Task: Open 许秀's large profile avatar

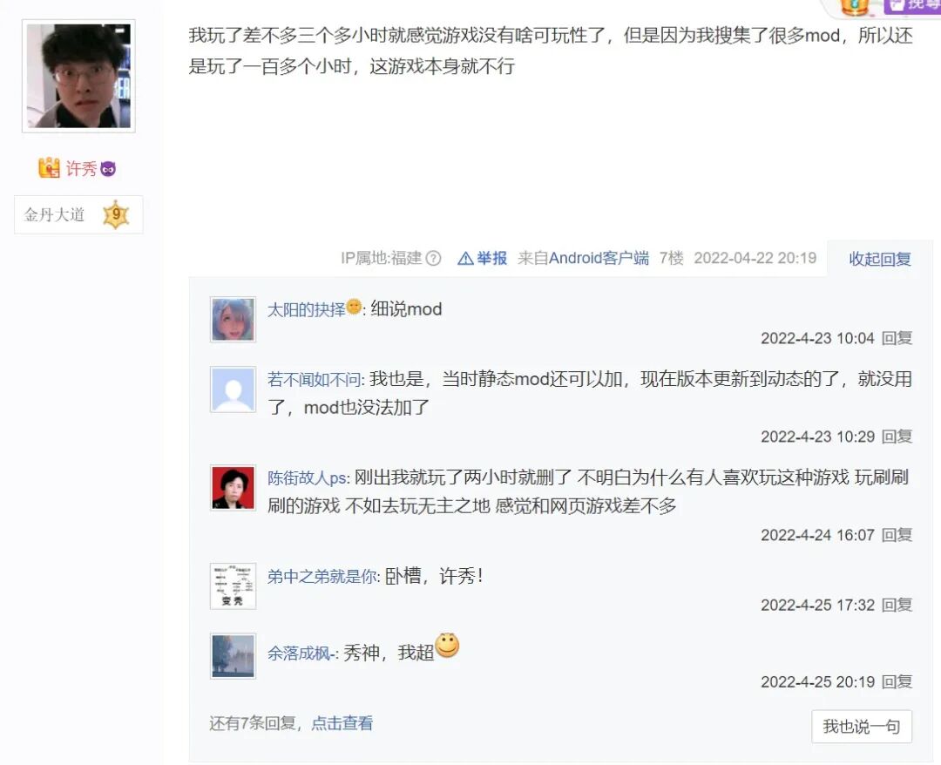Action: point(78,76)
